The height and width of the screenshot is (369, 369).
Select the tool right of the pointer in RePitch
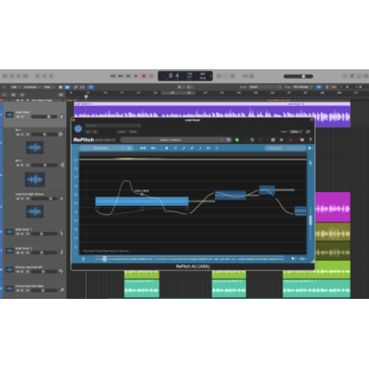pyautogui.click(x=175, y=148)
